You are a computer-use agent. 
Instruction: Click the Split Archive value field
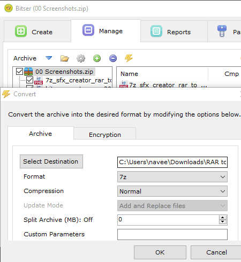[168, 220]
